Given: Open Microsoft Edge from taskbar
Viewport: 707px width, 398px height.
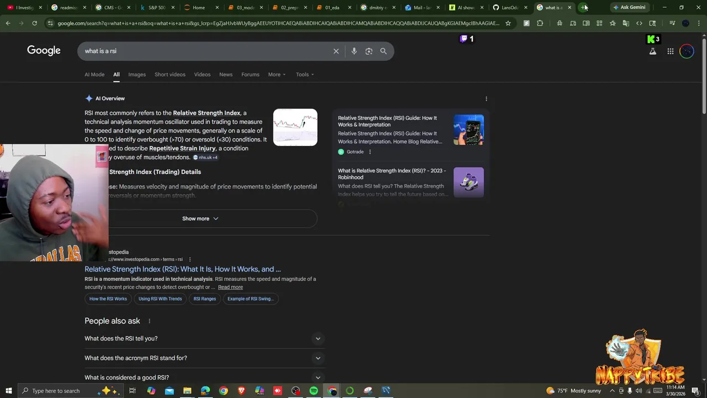Looking at the screenshot, I should [x=205, y=391].
